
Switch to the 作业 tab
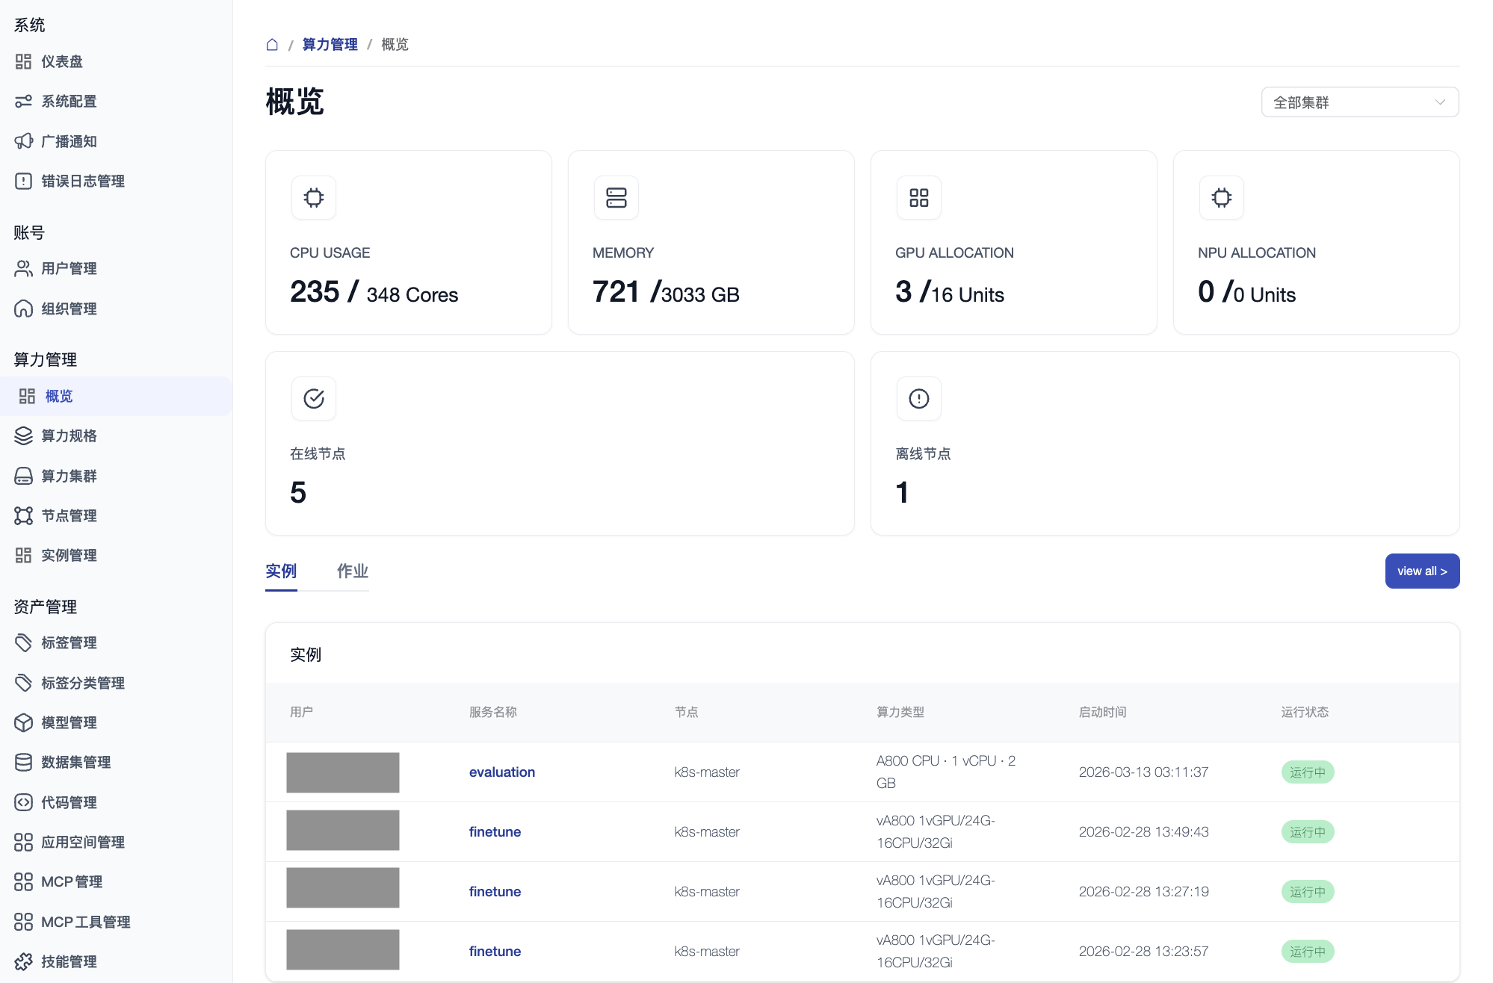[353, 571]
